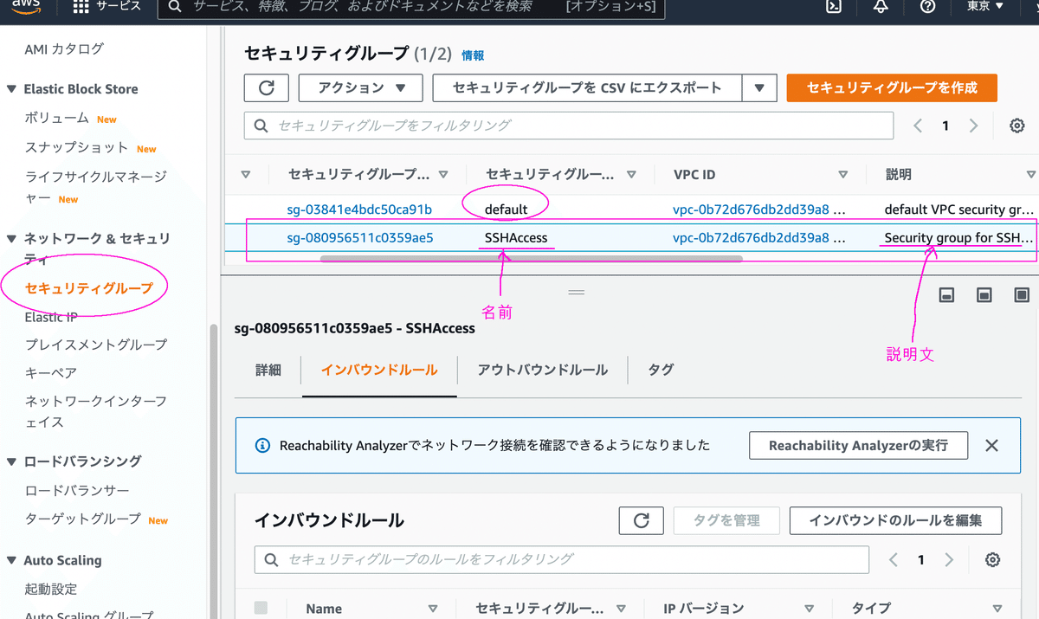The image size is (1039, 619).
Task: Click セキュリティグループを作成 button
Action: click(892, 87)
